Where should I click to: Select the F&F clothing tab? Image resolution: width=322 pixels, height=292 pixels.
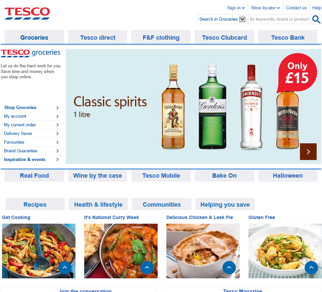point(161,37)
